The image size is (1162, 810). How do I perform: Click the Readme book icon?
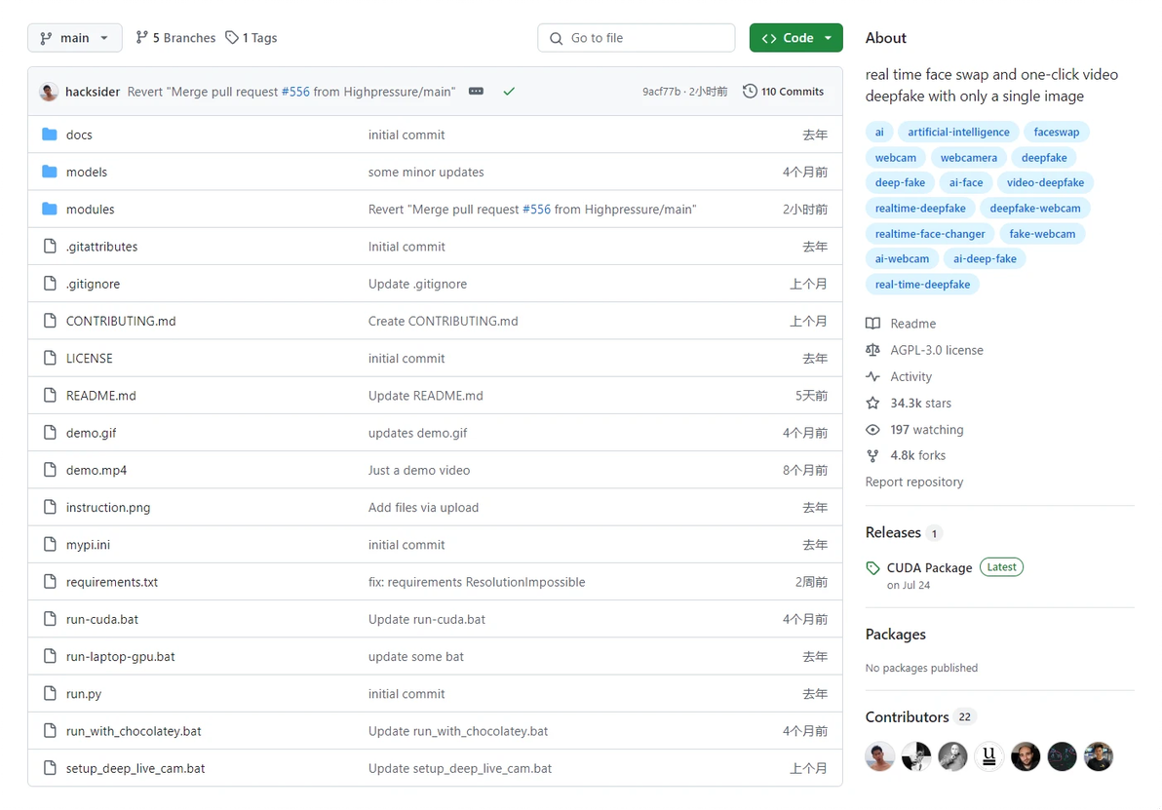(x=872, y=324)
